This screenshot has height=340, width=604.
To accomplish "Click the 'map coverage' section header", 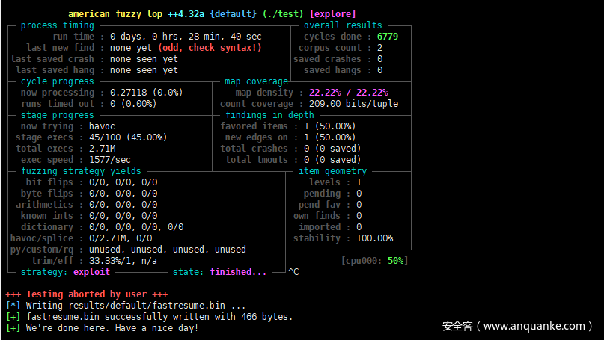I will (257, 81).
